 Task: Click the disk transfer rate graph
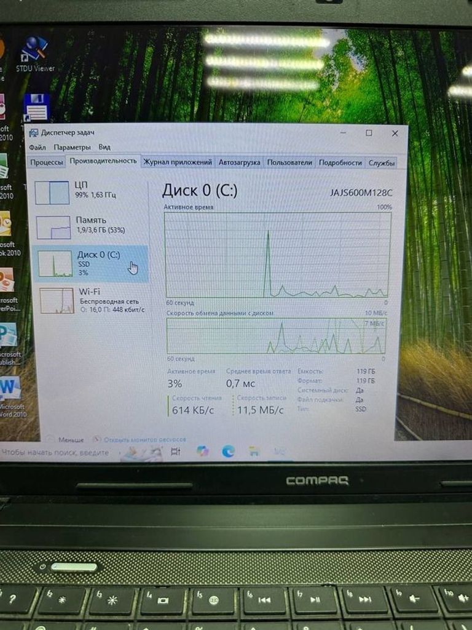pyautogui.click(x=276, y=336)
